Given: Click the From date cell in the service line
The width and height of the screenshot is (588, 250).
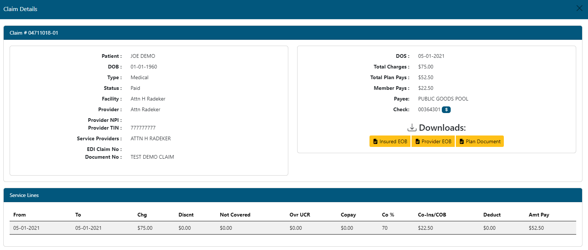Looking at the screenshot, I should coord(27,228).
